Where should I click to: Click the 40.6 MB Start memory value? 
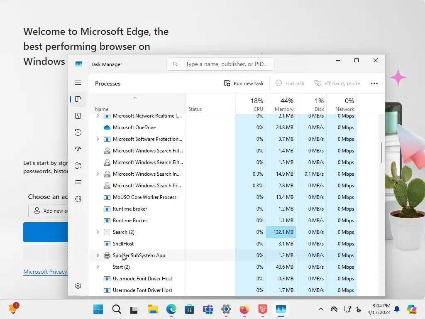pos(284,267)
